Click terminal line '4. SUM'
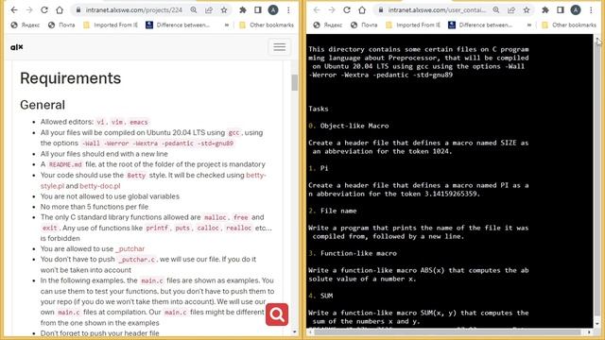This screenshot has width=605, height=340. click(x=320, y=296)
